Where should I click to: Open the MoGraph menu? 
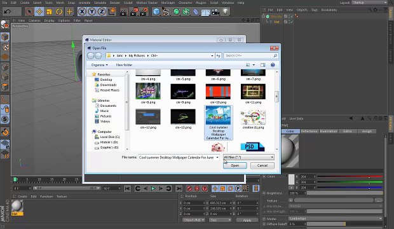coord(168,3)
